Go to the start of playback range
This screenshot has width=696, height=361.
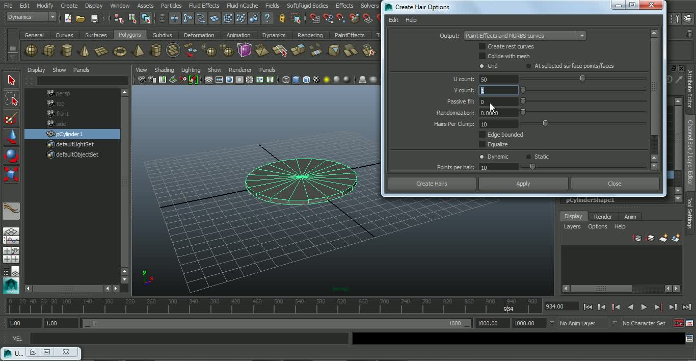[x=587, y=307]
